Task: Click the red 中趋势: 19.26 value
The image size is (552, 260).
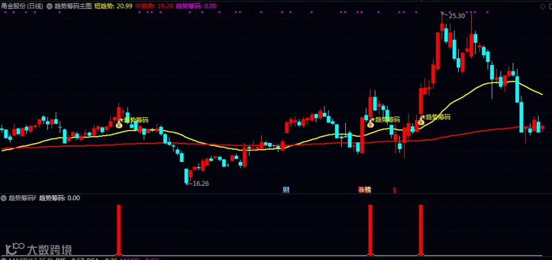Action: coord(154,6)
